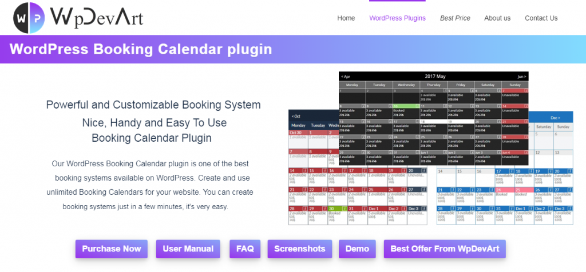Select the Booked day 10 in dark calendar

pyautogui.click(x=406, y=110)
